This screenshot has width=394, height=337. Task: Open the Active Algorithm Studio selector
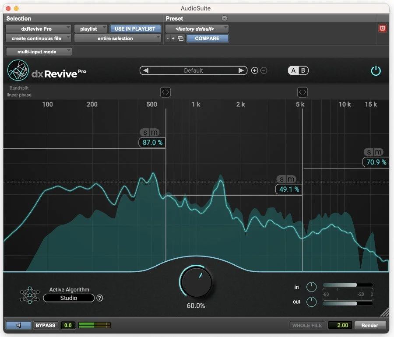(x=69, y=298)
